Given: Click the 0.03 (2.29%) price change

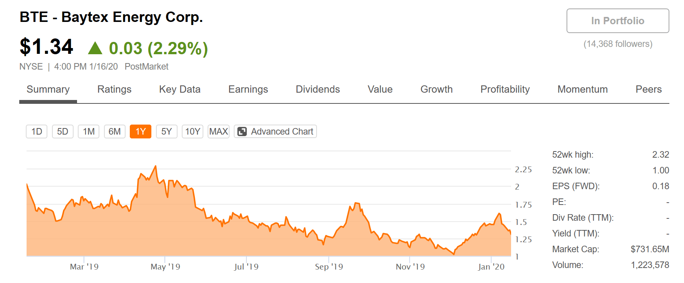Looking at the screenshot, I should 158,48.
